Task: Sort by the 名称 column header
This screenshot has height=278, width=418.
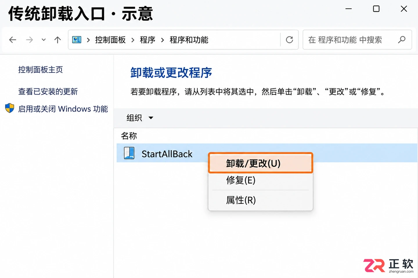Action: click(x=129, y=136)
